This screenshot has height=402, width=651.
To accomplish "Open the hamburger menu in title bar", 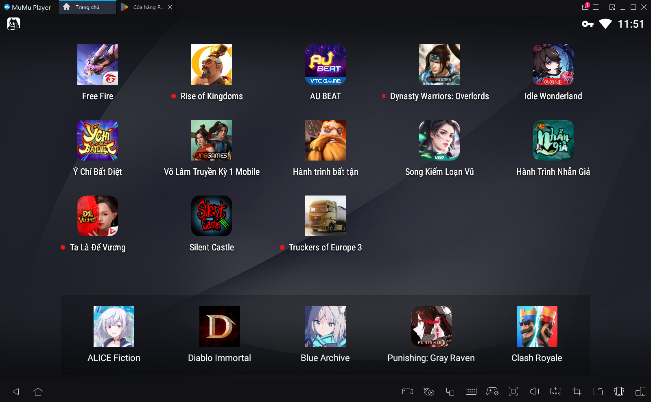I will (x=596, y=7).
